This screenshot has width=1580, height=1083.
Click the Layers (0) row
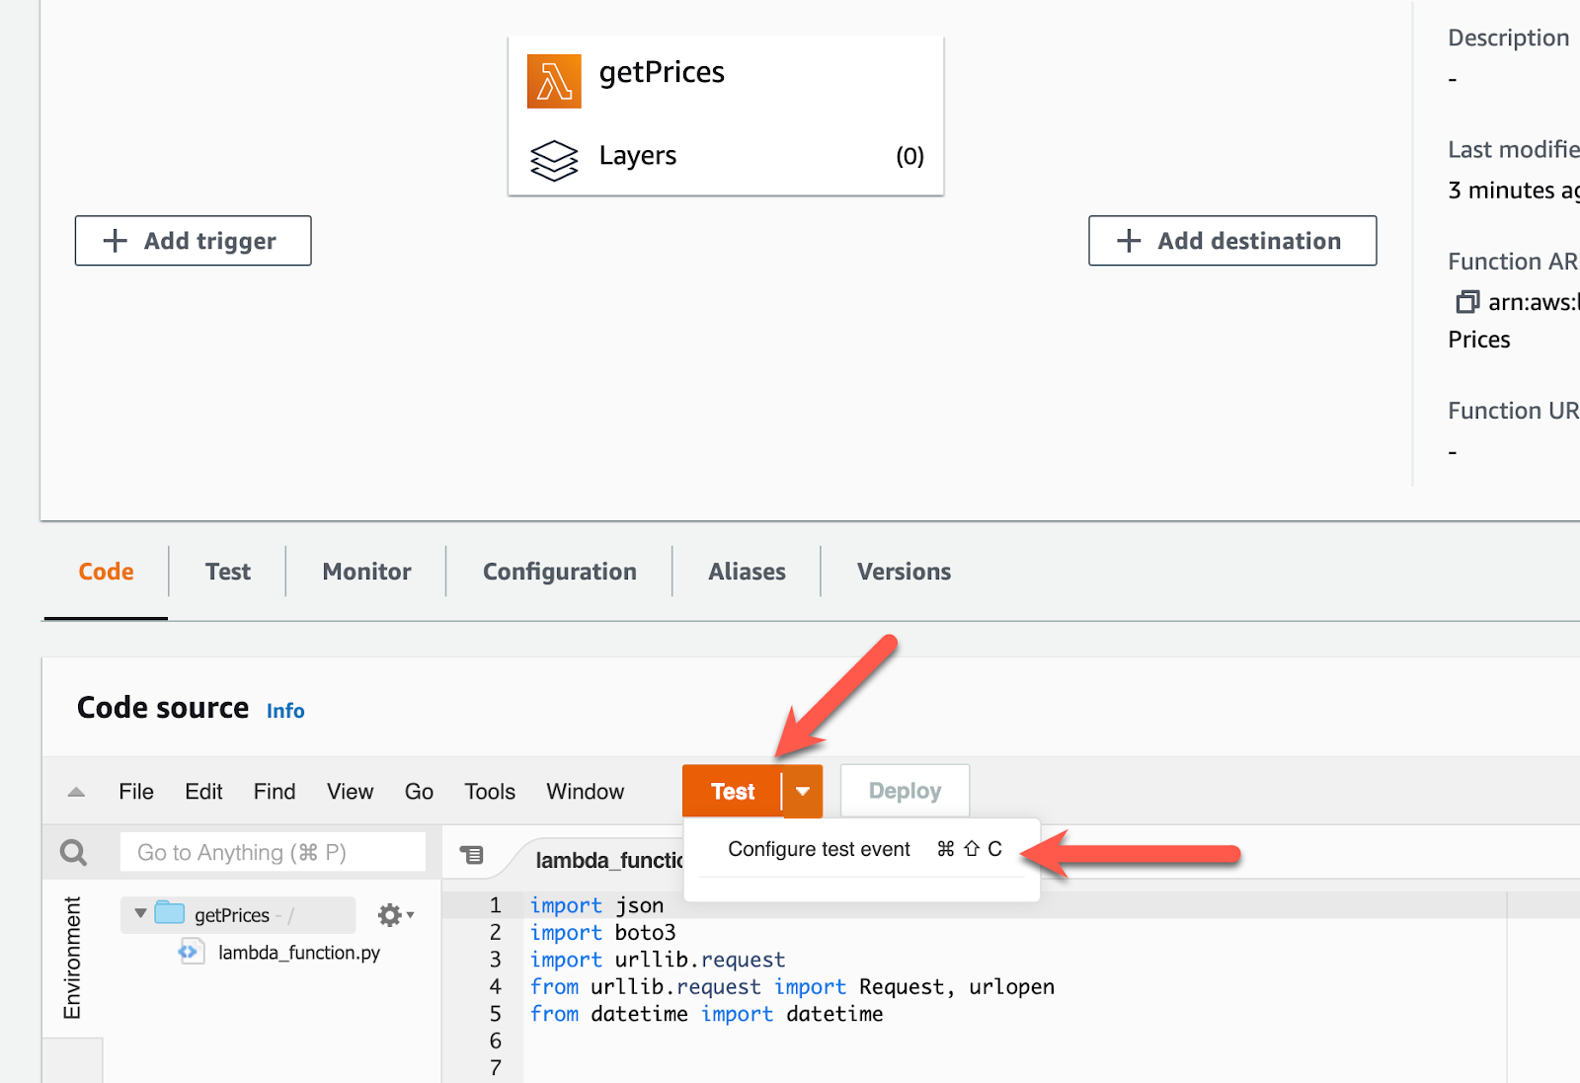click(726, 156)
